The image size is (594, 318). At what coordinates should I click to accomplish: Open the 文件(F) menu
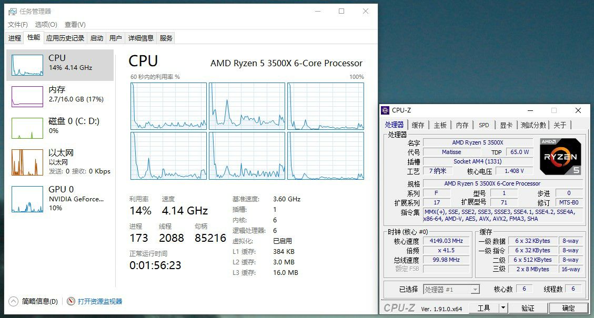[x=18, y=25]
